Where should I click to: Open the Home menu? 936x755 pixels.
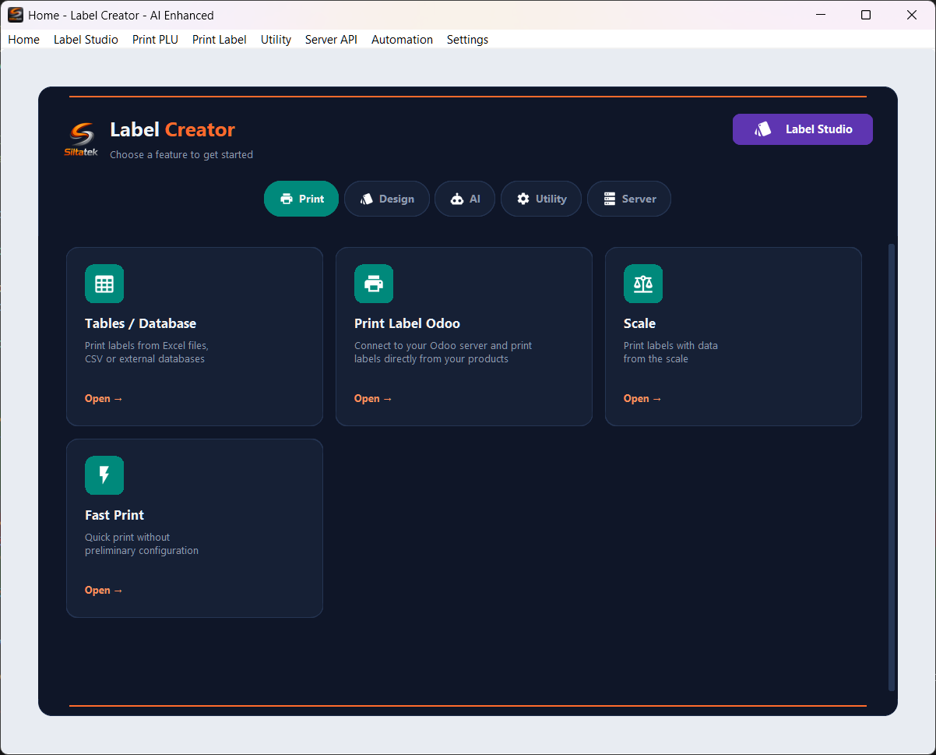[x=23, y=40]
